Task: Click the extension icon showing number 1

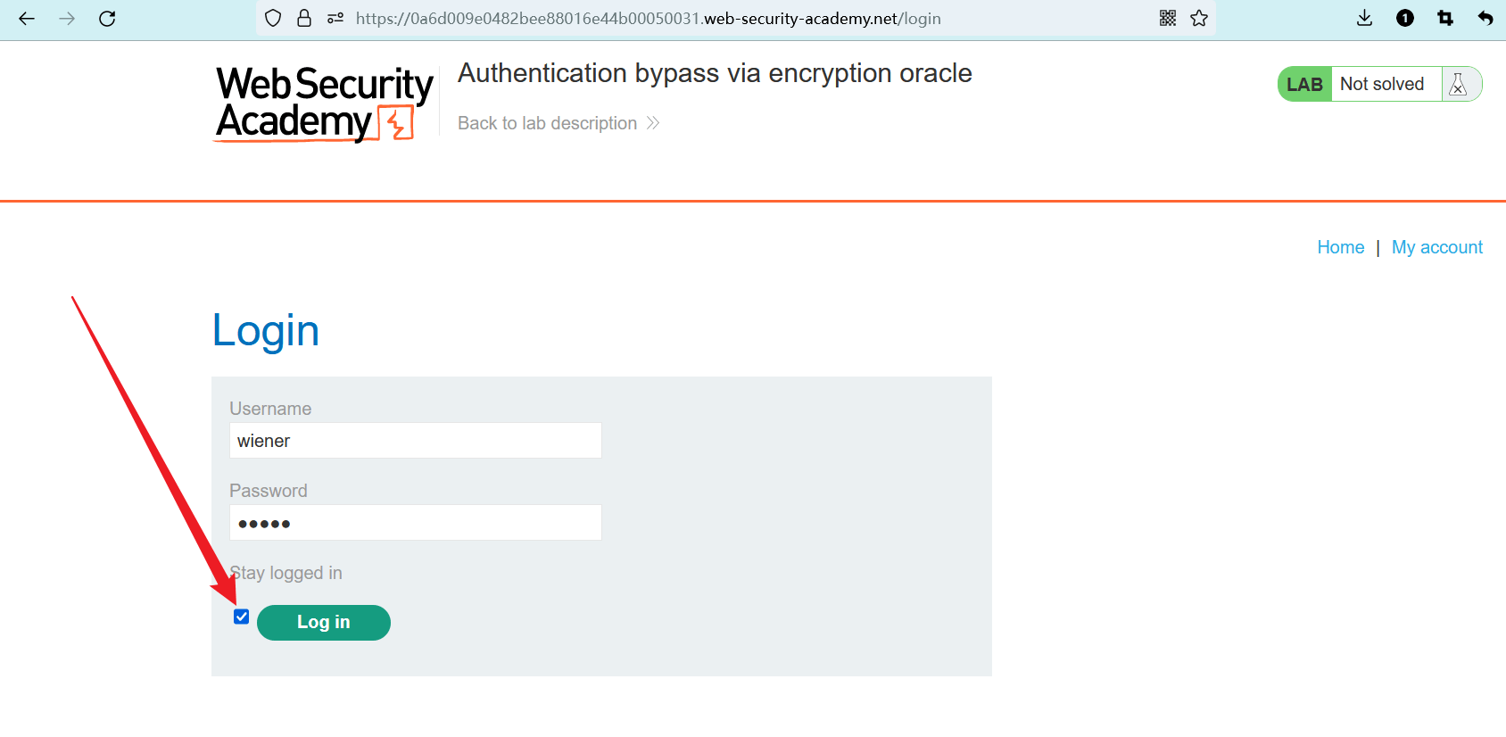Action: 1405,19
